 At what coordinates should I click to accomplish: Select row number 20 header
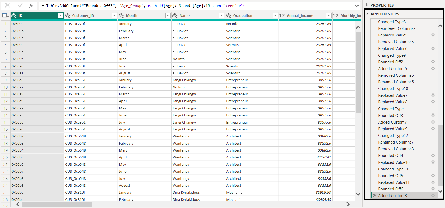point(5,157)
